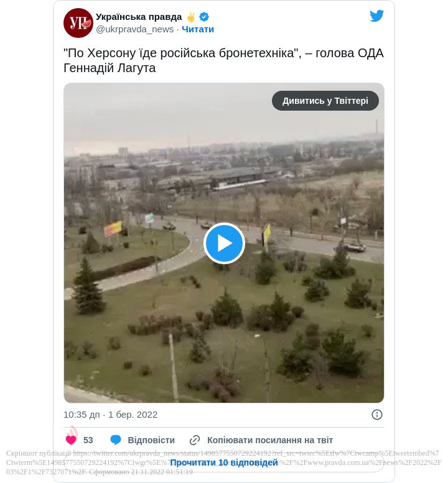Click the Відповісти reply label

pyautogui.click(x=151, y=440)
